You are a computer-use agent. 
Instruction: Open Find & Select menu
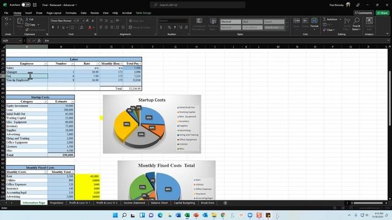(x=356, y=24)
